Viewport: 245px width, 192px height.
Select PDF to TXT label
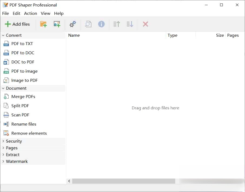pos(22,44)
